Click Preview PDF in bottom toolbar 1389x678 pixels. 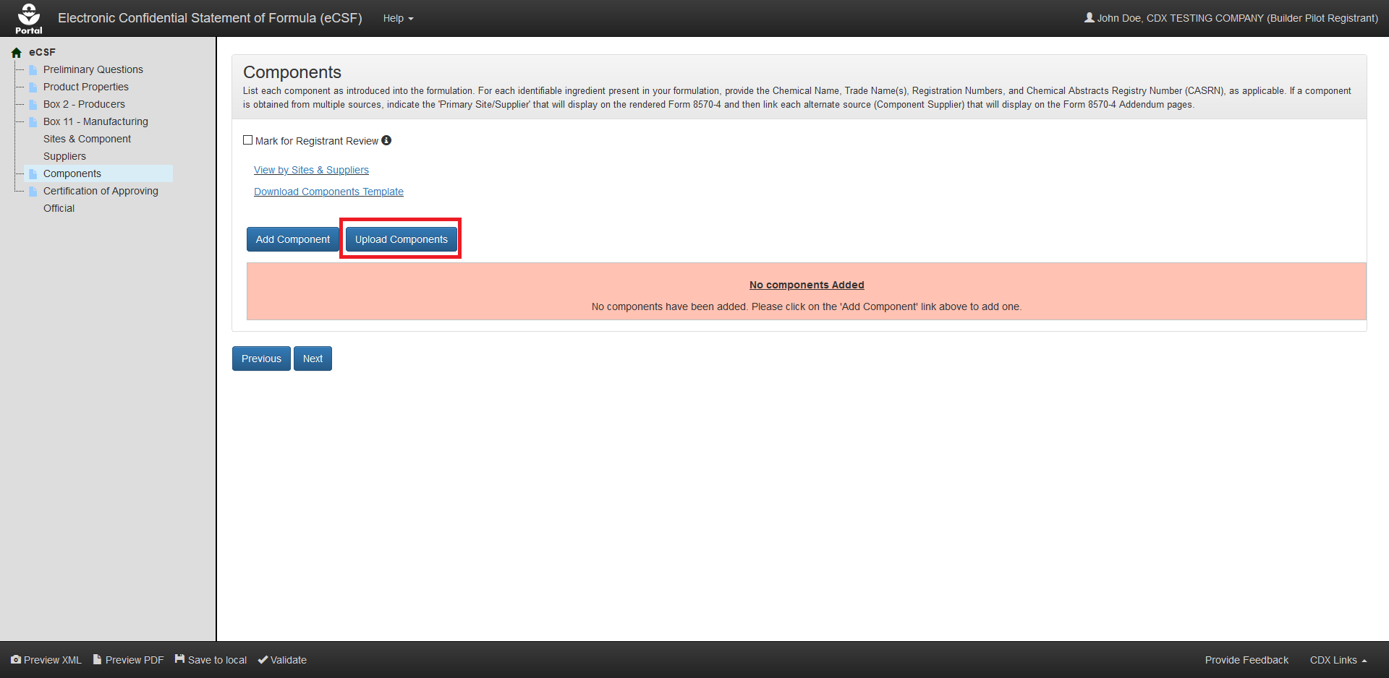[129, 660]
